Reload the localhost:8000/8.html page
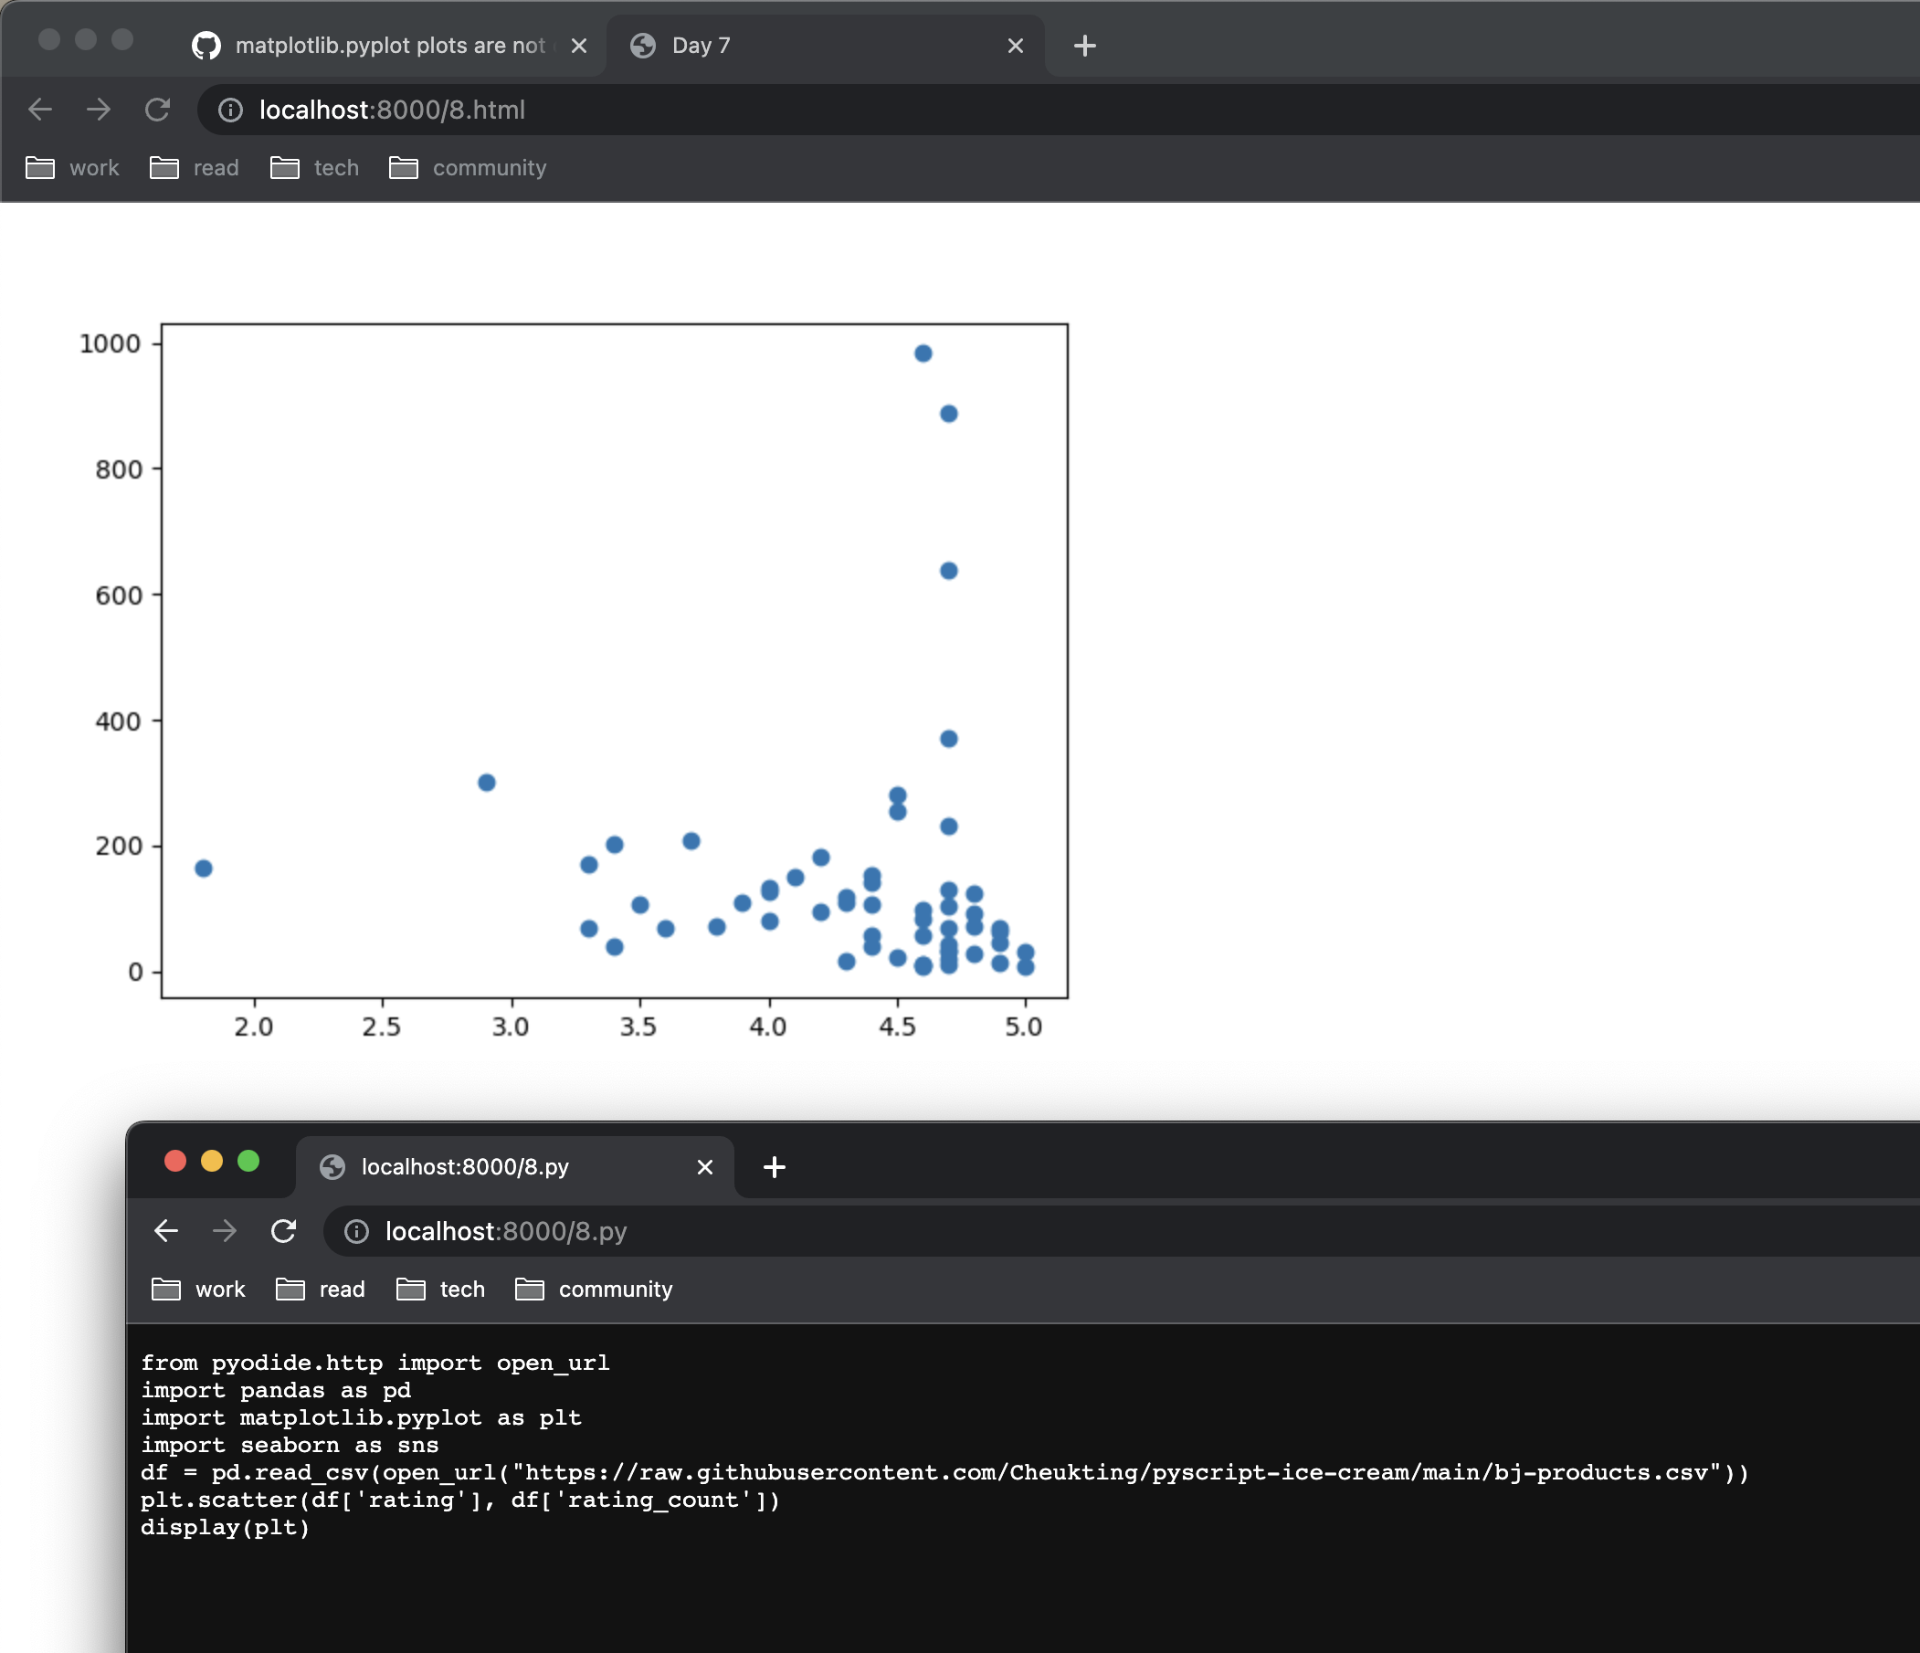The width and height of the screenshot is (1920, 1653). [x=157, y=110]
